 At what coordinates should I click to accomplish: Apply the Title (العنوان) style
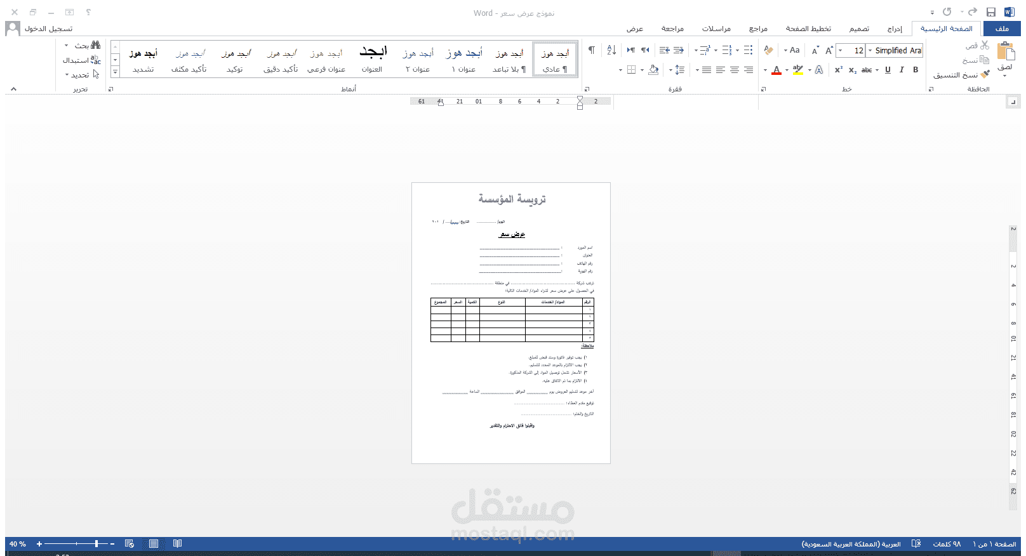(x=373, y=60)
